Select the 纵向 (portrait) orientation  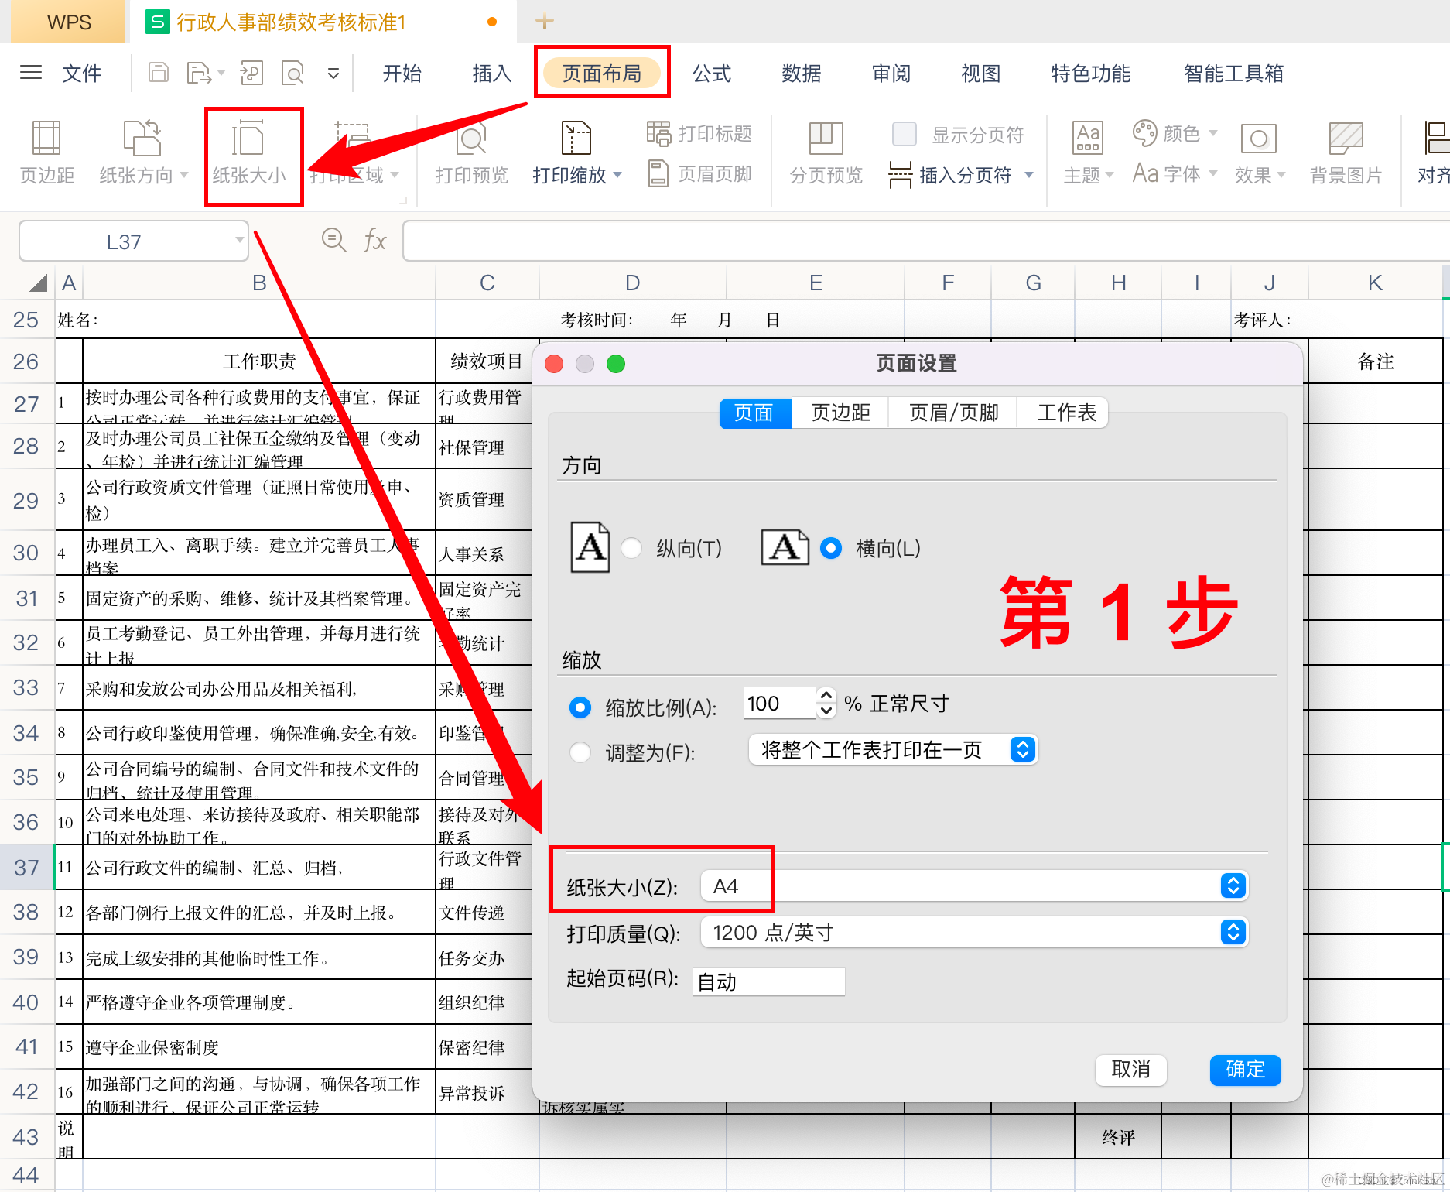tap(632, 548)
